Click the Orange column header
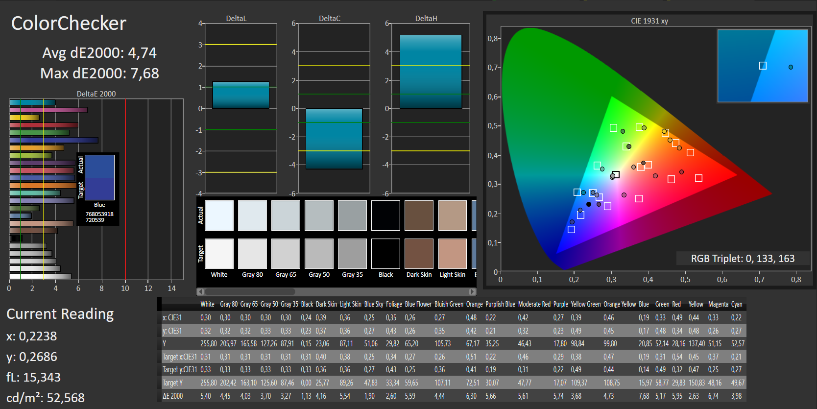Viewport: 817px width, 409px height. (474, 304)
